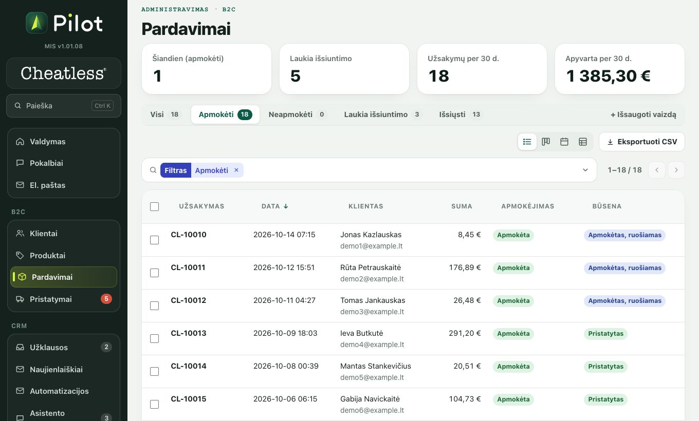Open order CL-10015
The height and width of the screenshot is (421, 699).
189,399
